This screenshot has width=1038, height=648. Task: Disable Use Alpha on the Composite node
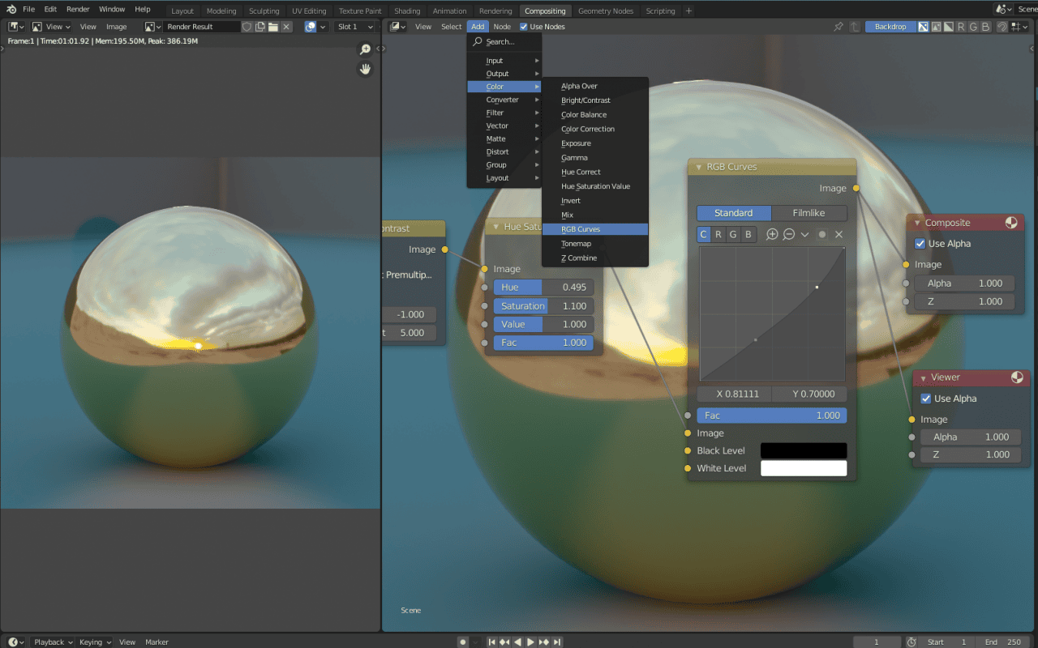point(920,243)
